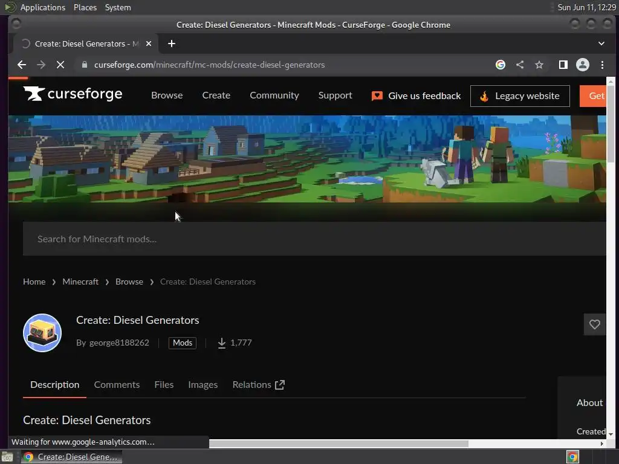Open the Chrome three-dot menu
This screenshot has height=464, width=619.
602,65
